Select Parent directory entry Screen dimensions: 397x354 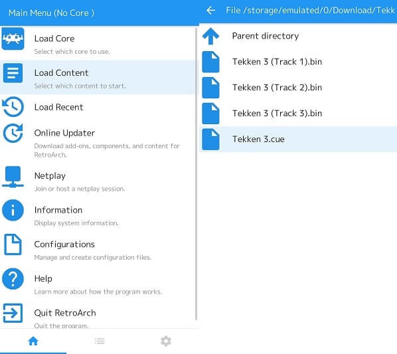[x=298, y=37]
